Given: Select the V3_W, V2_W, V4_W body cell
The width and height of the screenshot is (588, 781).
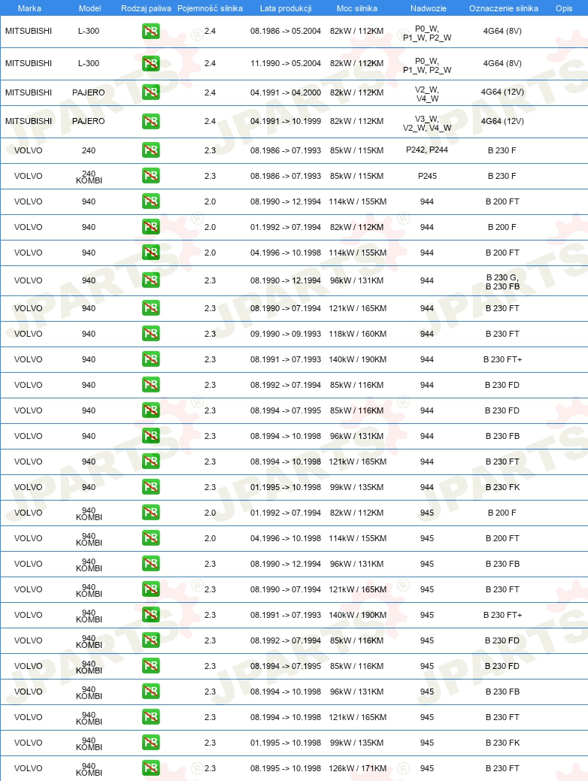Looking at the screenshot, I should point(427,123).
